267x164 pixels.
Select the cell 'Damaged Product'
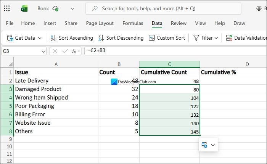[56, 89]
